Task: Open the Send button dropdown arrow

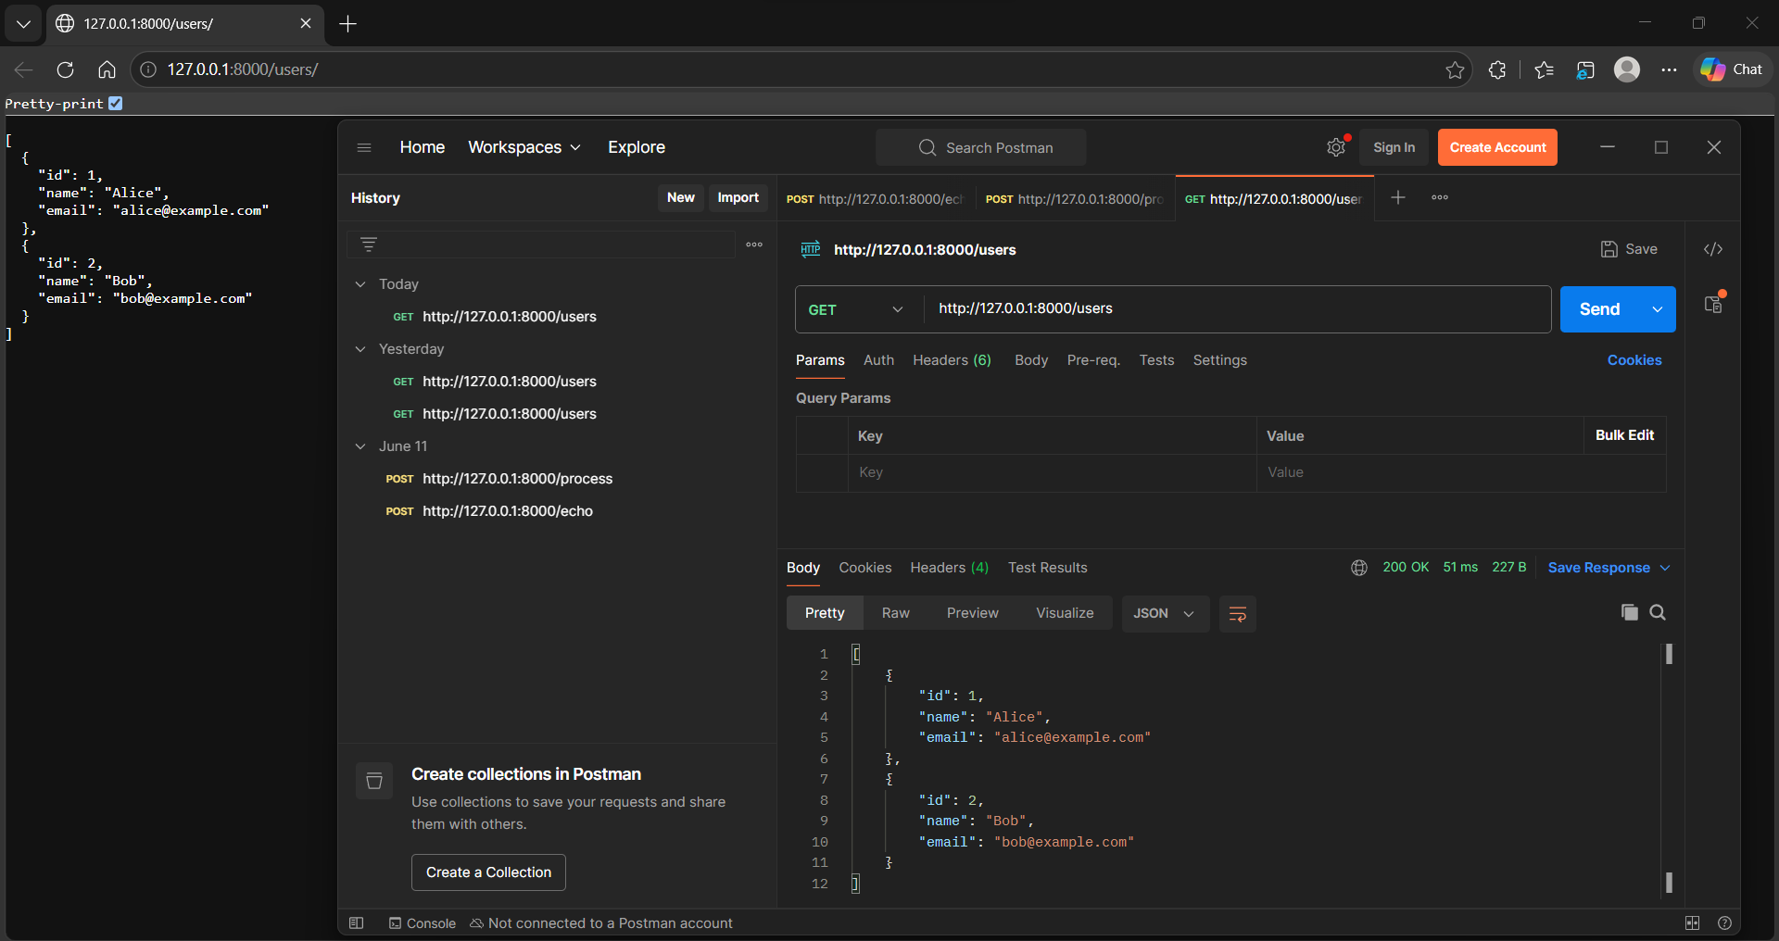Action: (x=1658, y=309)
